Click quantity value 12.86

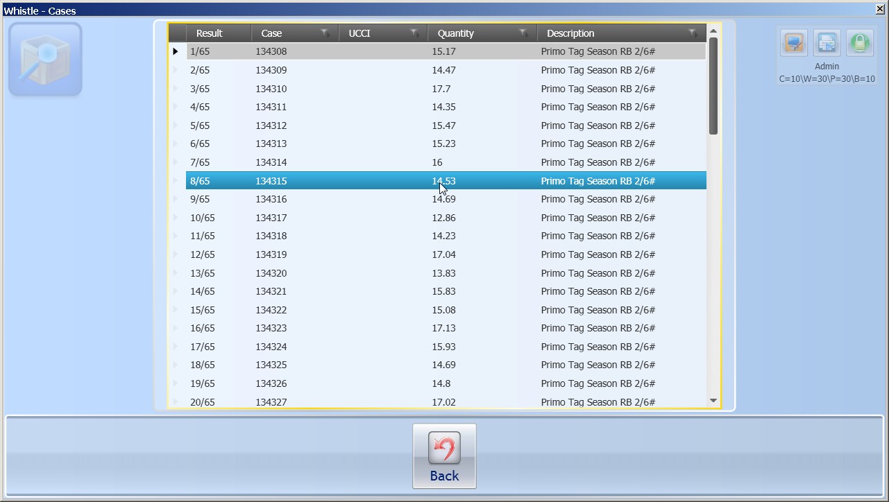(x=443, y=218)
